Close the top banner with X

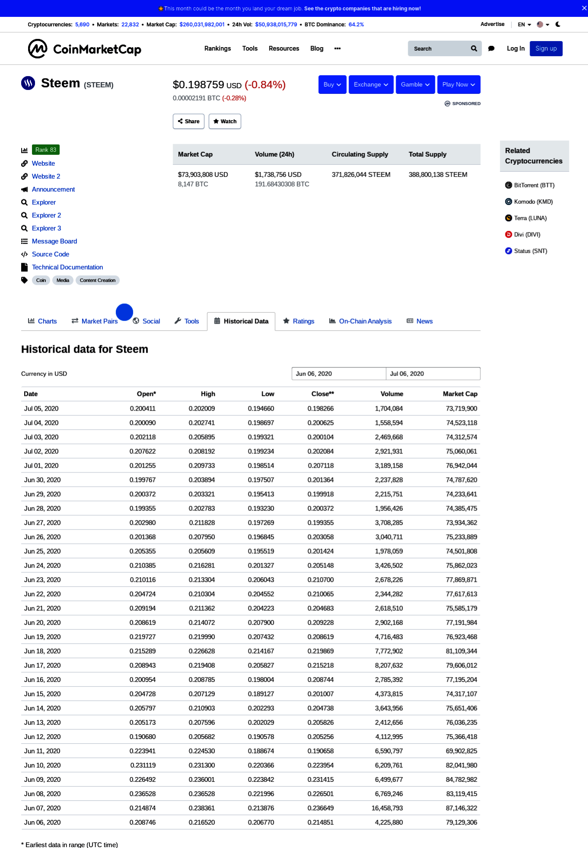(584, 8)
